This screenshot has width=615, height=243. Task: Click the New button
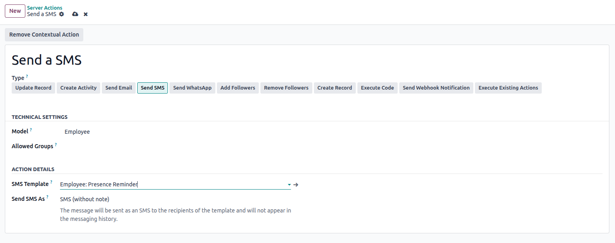[x=15, y=11]
